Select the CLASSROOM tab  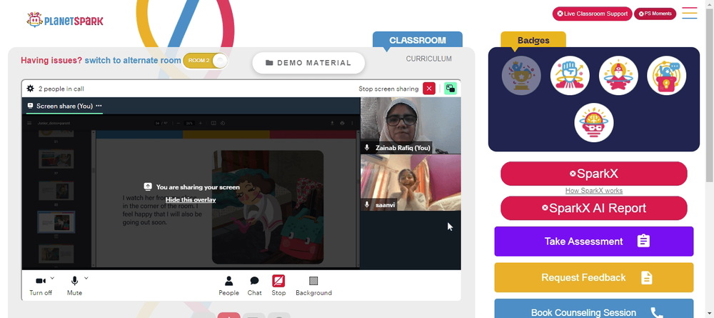click(418, 40)
